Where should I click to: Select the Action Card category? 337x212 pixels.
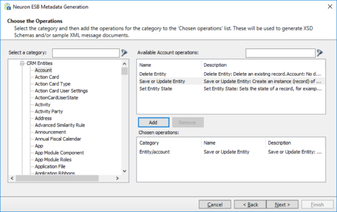coord(47,77)
